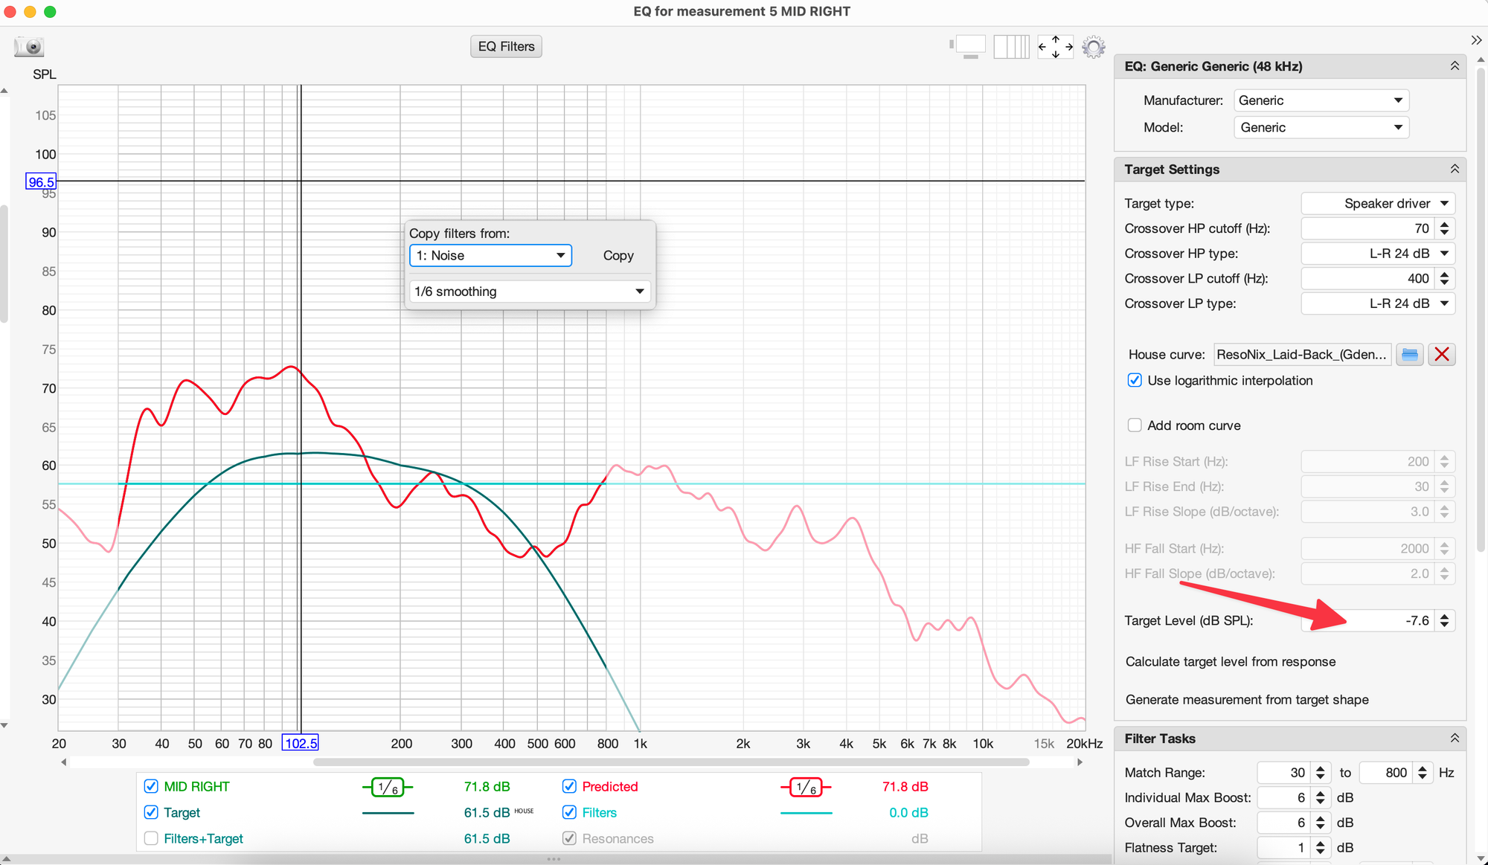Viewport: 1488px width, 865px height.
Task: Click Calculate target level from response
Action: pyautogui.click(x=1230, y=662)
